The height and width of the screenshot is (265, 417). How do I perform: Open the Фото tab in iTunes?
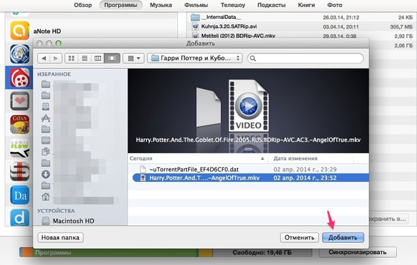[334, 5]
